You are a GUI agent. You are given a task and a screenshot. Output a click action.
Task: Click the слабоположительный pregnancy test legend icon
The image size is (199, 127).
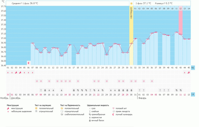62,114
